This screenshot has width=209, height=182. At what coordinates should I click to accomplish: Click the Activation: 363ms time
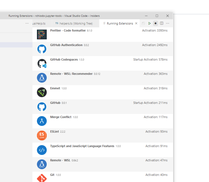[x=155, y=74]
